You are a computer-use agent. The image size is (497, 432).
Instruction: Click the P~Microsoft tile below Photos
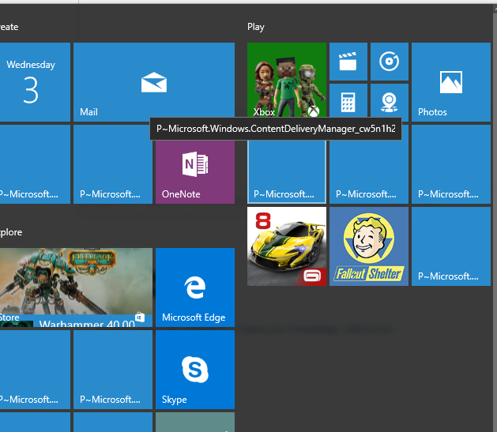[x=451, y=164]
